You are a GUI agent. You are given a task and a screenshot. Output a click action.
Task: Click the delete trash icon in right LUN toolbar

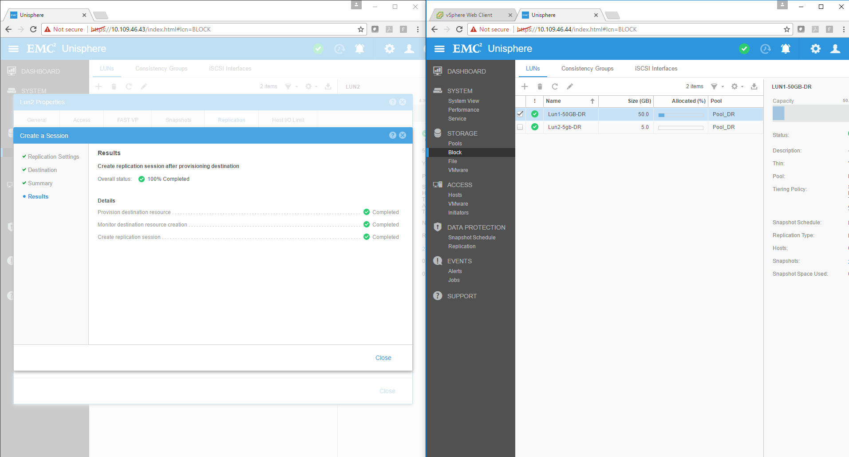(x=540, y=86)
